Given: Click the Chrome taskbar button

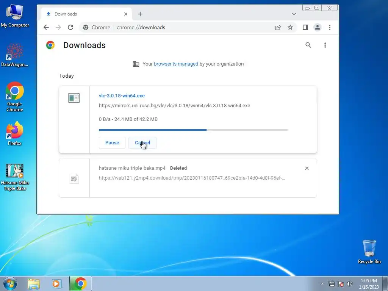Looking at the screenshot, I should (81, 283).
